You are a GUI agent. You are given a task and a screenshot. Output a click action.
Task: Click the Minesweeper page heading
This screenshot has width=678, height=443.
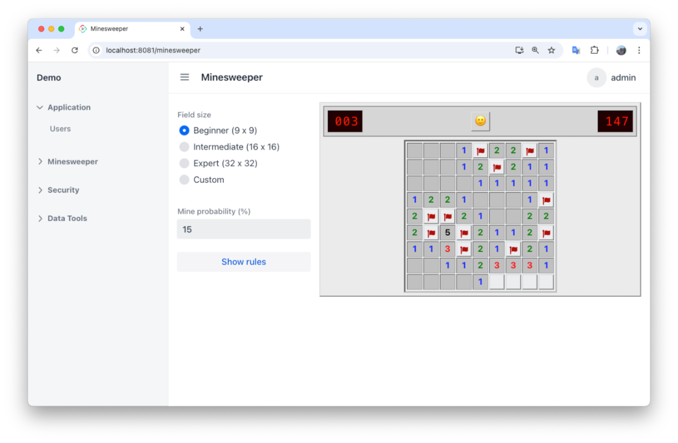pyautogui.click(x=232, y=78)
